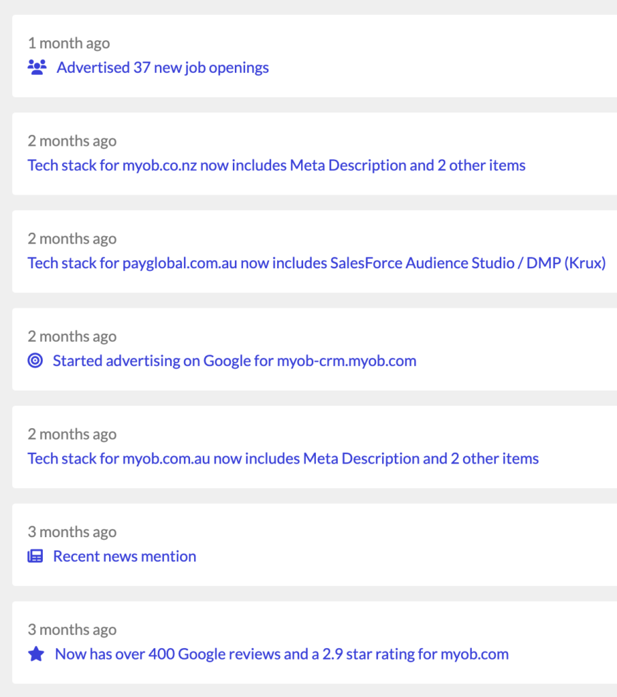Screen dimensions: 617x697
Task: Click timestamp above the myob.com.au tech stack entry
Action: click(72, 434)
